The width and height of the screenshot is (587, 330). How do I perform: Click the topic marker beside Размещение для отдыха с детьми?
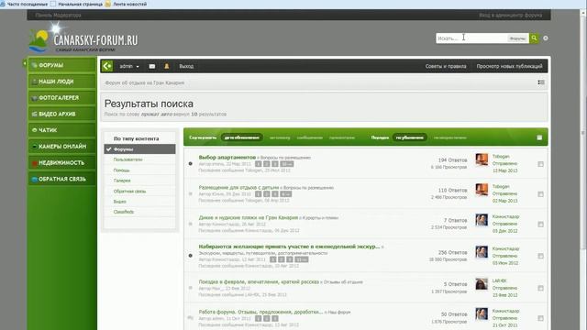[x=191, y=193]
